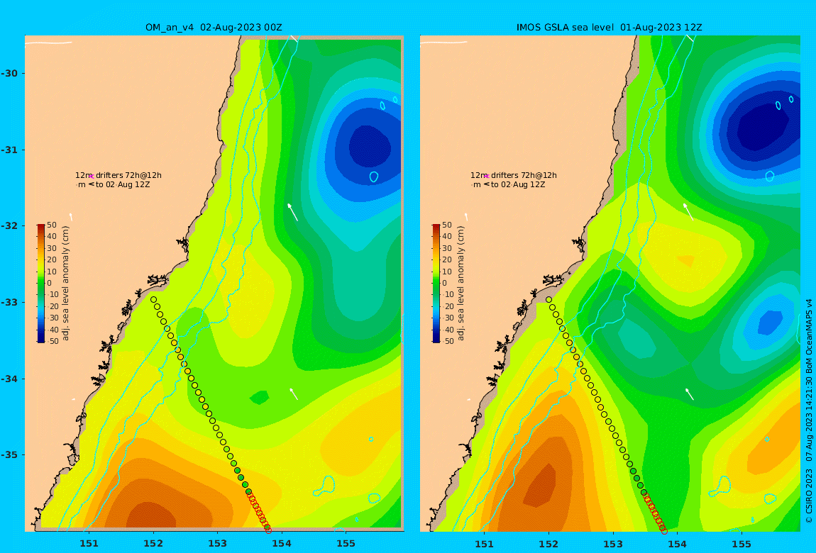This screenshot has width=816, height=553.
Task: Click the dark blue low-anomaly eddy in left map
Action: tap(370, 147)
